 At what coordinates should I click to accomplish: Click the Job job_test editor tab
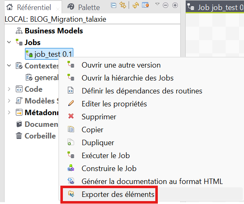pos(215,8)
